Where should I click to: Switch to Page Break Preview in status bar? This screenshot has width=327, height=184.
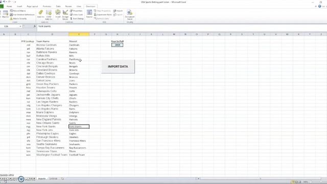300,182
